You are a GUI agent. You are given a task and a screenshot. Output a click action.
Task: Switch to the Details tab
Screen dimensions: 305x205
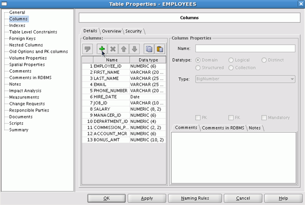coord(90,31)
